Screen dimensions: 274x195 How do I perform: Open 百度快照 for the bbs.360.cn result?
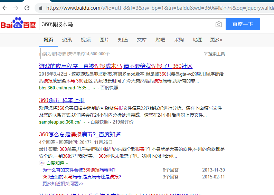[109, 88]
